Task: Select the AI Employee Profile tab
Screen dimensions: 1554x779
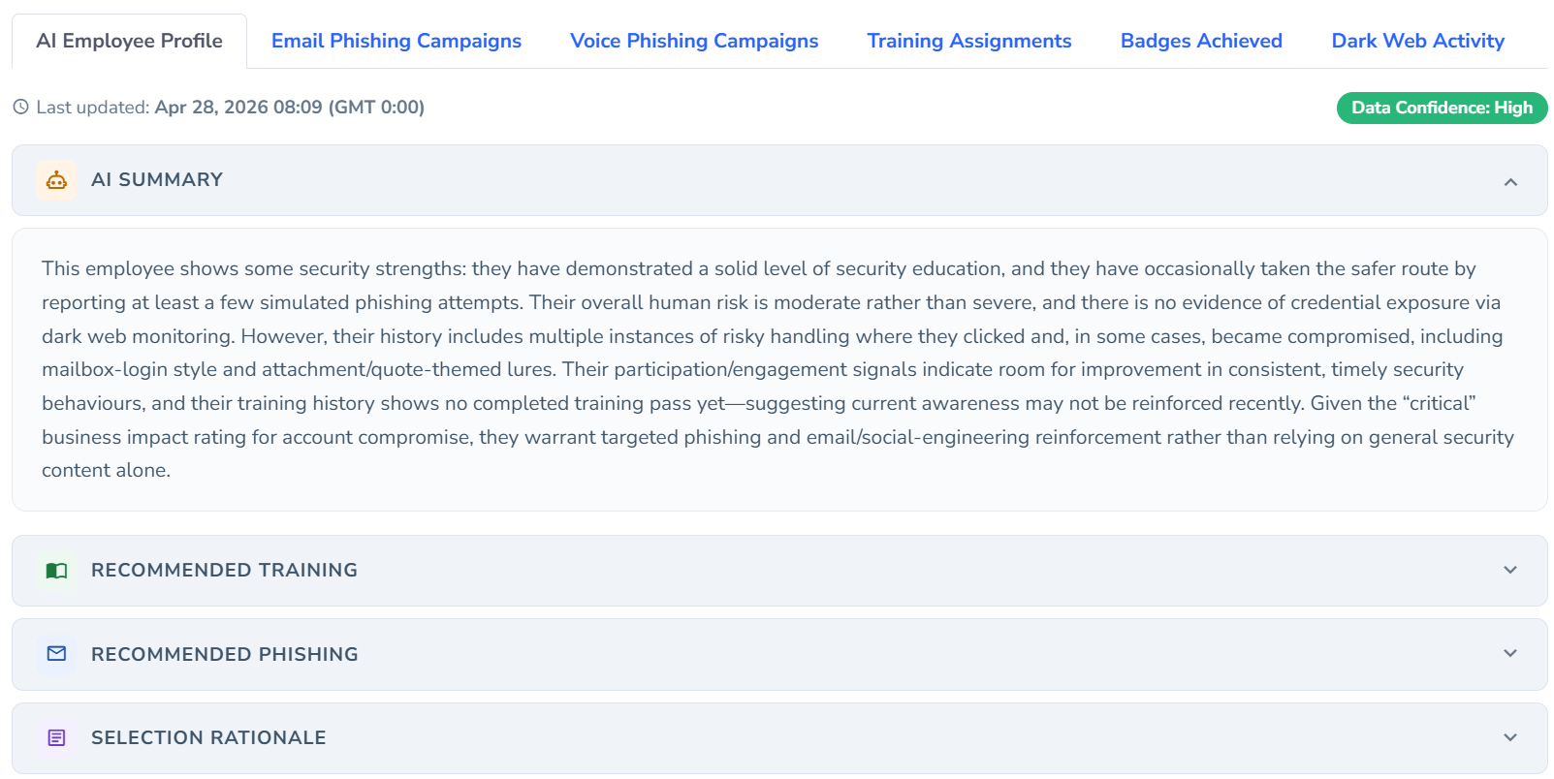Action: coord(129,41)
